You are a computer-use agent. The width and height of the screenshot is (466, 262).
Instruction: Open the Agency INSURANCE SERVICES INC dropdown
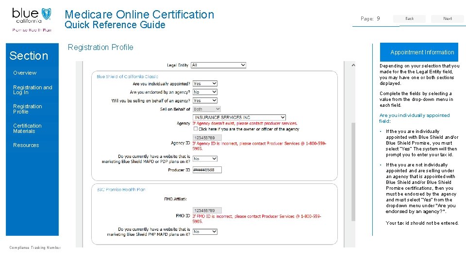239,117
